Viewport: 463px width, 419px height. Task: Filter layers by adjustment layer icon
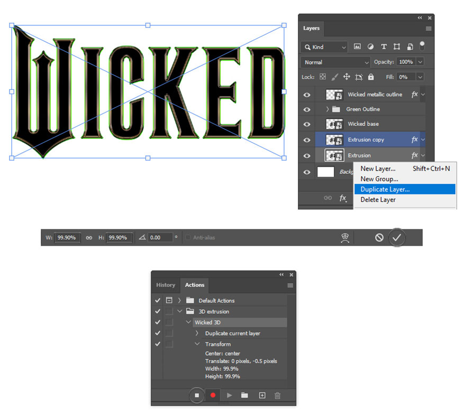click(370, 46)
